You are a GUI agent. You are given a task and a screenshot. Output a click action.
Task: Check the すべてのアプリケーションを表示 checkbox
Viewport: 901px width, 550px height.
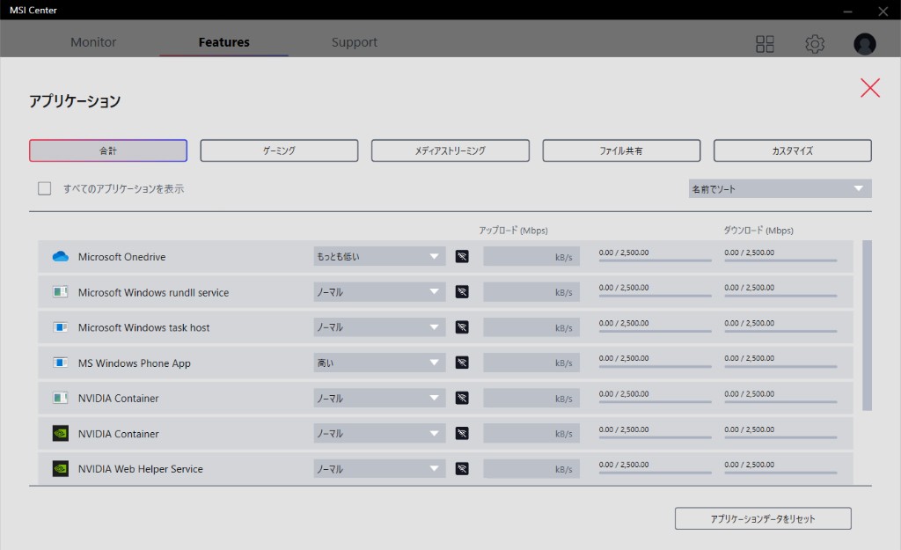pos(45,188)
